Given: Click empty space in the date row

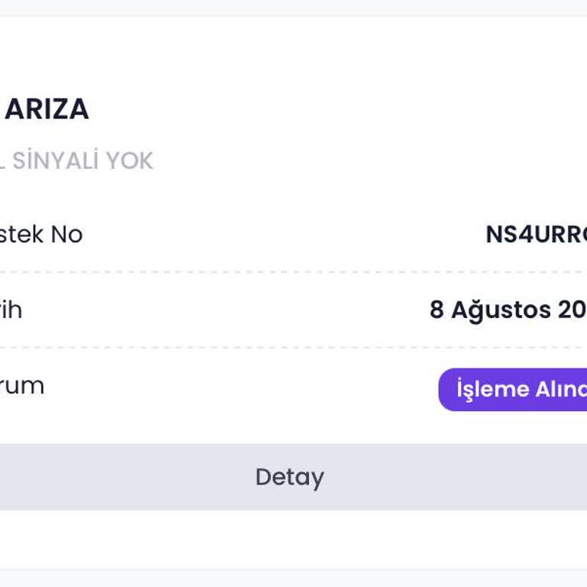Looking at the screenshot, I should pyautogui.click(x=229, y=310).
